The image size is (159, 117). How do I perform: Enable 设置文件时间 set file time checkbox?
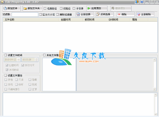click(5, 55)
